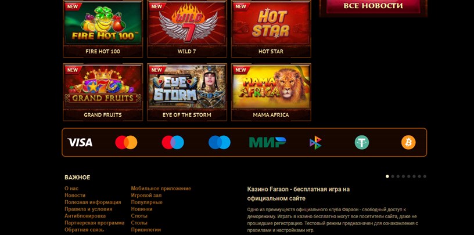Click the VISA payment logo
Screen dimensions: 474x235
(x=80, y=142)
